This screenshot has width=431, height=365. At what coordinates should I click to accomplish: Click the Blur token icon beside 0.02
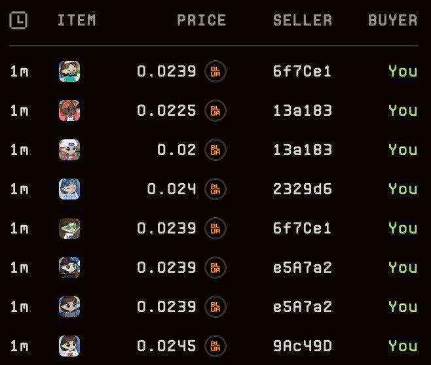point(215,150)
